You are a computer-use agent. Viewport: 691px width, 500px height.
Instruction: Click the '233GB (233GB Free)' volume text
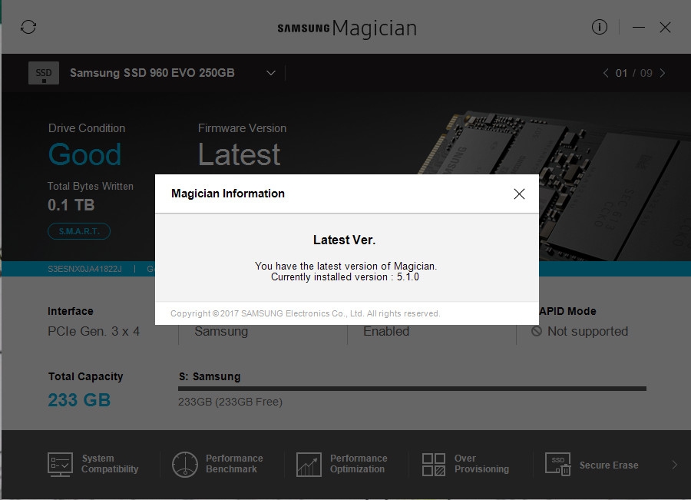click(230, 402)
